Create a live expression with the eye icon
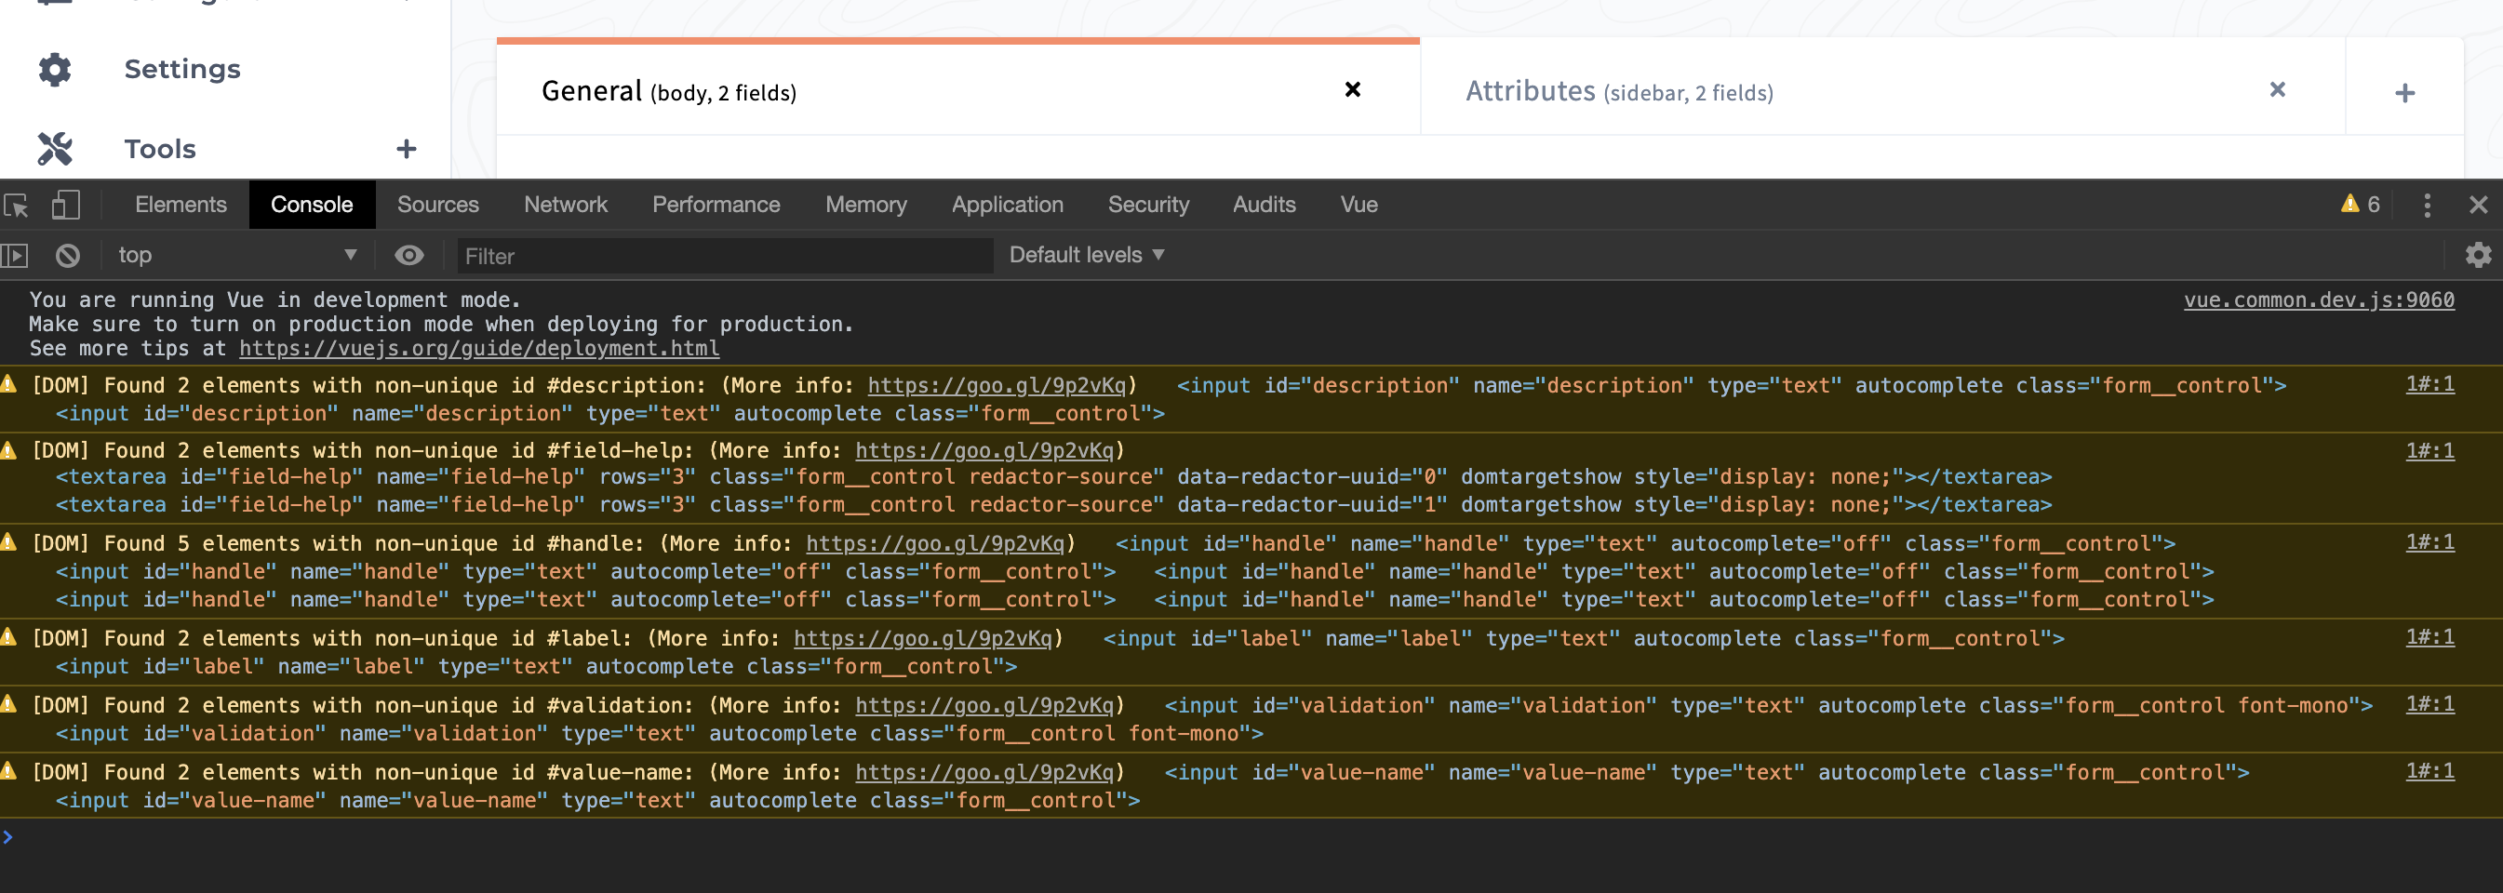Image resolution: width=2503 pixels, height=893 pixels. point(409,255)
